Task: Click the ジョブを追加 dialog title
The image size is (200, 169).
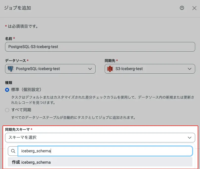Action: coord(17,8)
